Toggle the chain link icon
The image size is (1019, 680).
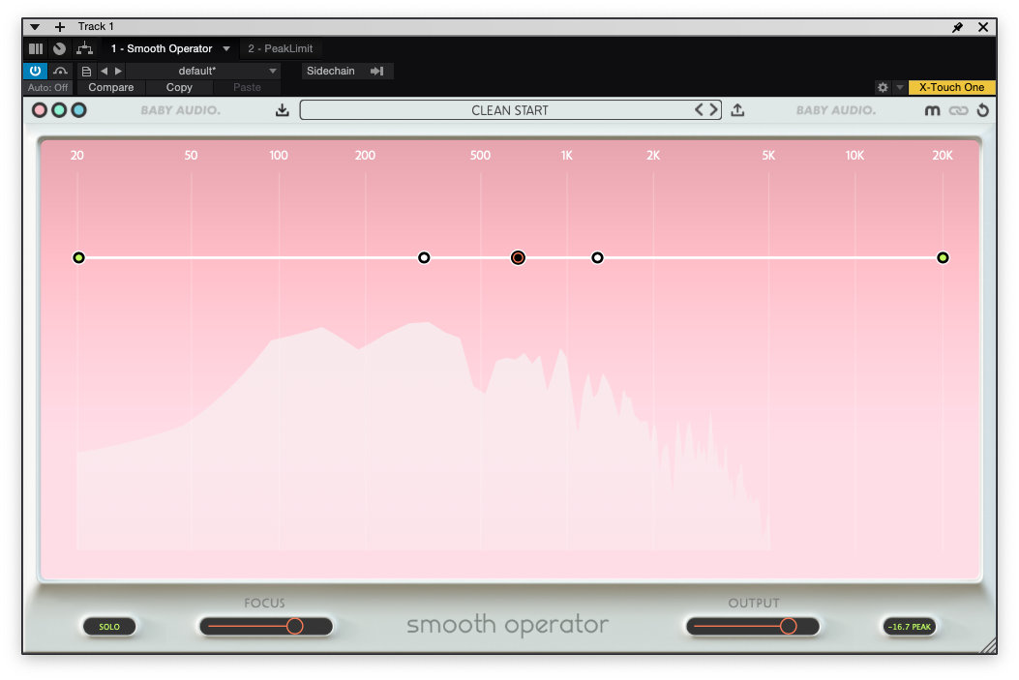coord(958,110)
